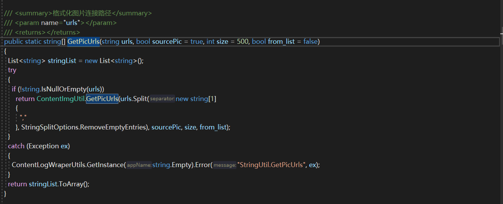The width and height of the screenshot is (503, 204).
Task: Click GetPicUrls after ContentImgUtil in return statement
Action: [x=102, y=99]
